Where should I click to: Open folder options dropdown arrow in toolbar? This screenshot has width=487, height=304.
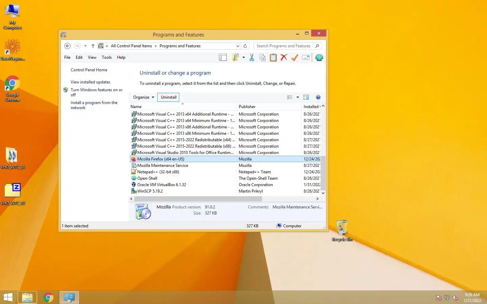click(x=243, y=57)
